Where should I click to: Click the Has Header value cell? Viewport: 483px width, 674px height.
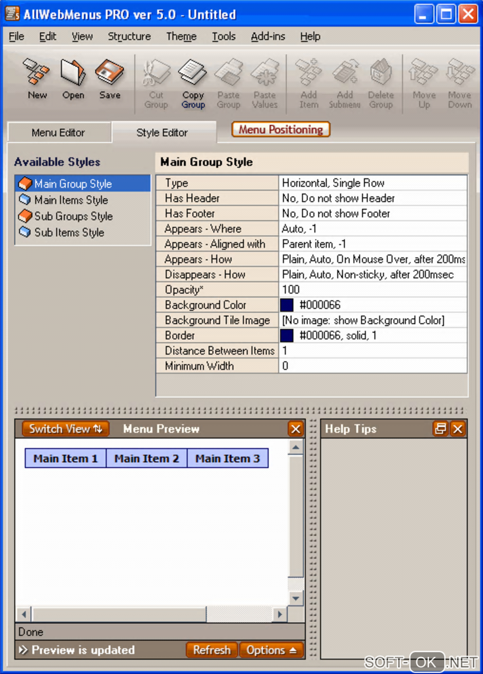[373, 198]
